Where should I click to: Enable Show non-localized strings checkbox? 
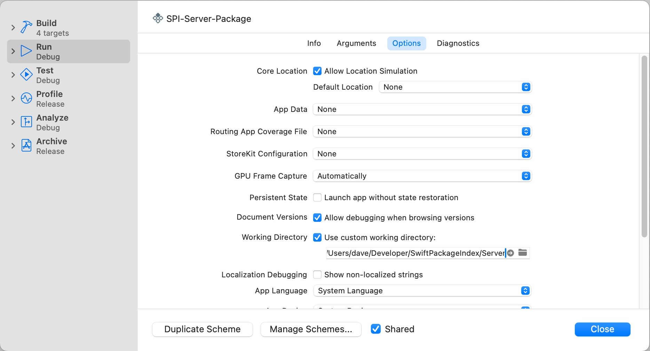click(317, 275)
